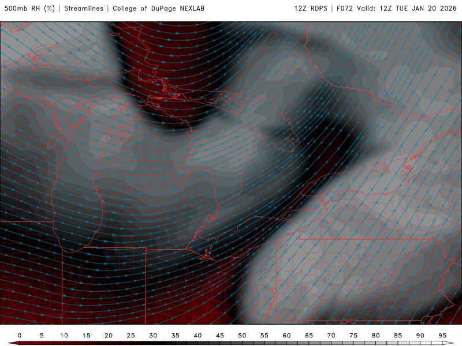This screenshot has width=462, height=346.
Task: Select the colorbar label "15"
Action: [x=86, y=336]
